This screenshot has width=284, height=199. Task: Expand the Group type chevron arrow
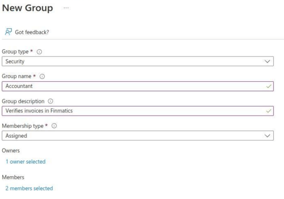click(267, 61)
